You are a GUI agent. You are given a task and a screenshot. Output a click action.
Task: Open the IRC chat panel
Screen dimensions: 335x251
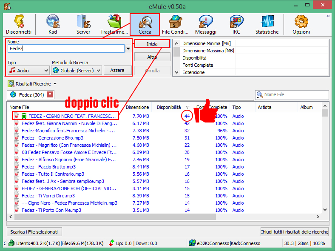pos(236,24)
